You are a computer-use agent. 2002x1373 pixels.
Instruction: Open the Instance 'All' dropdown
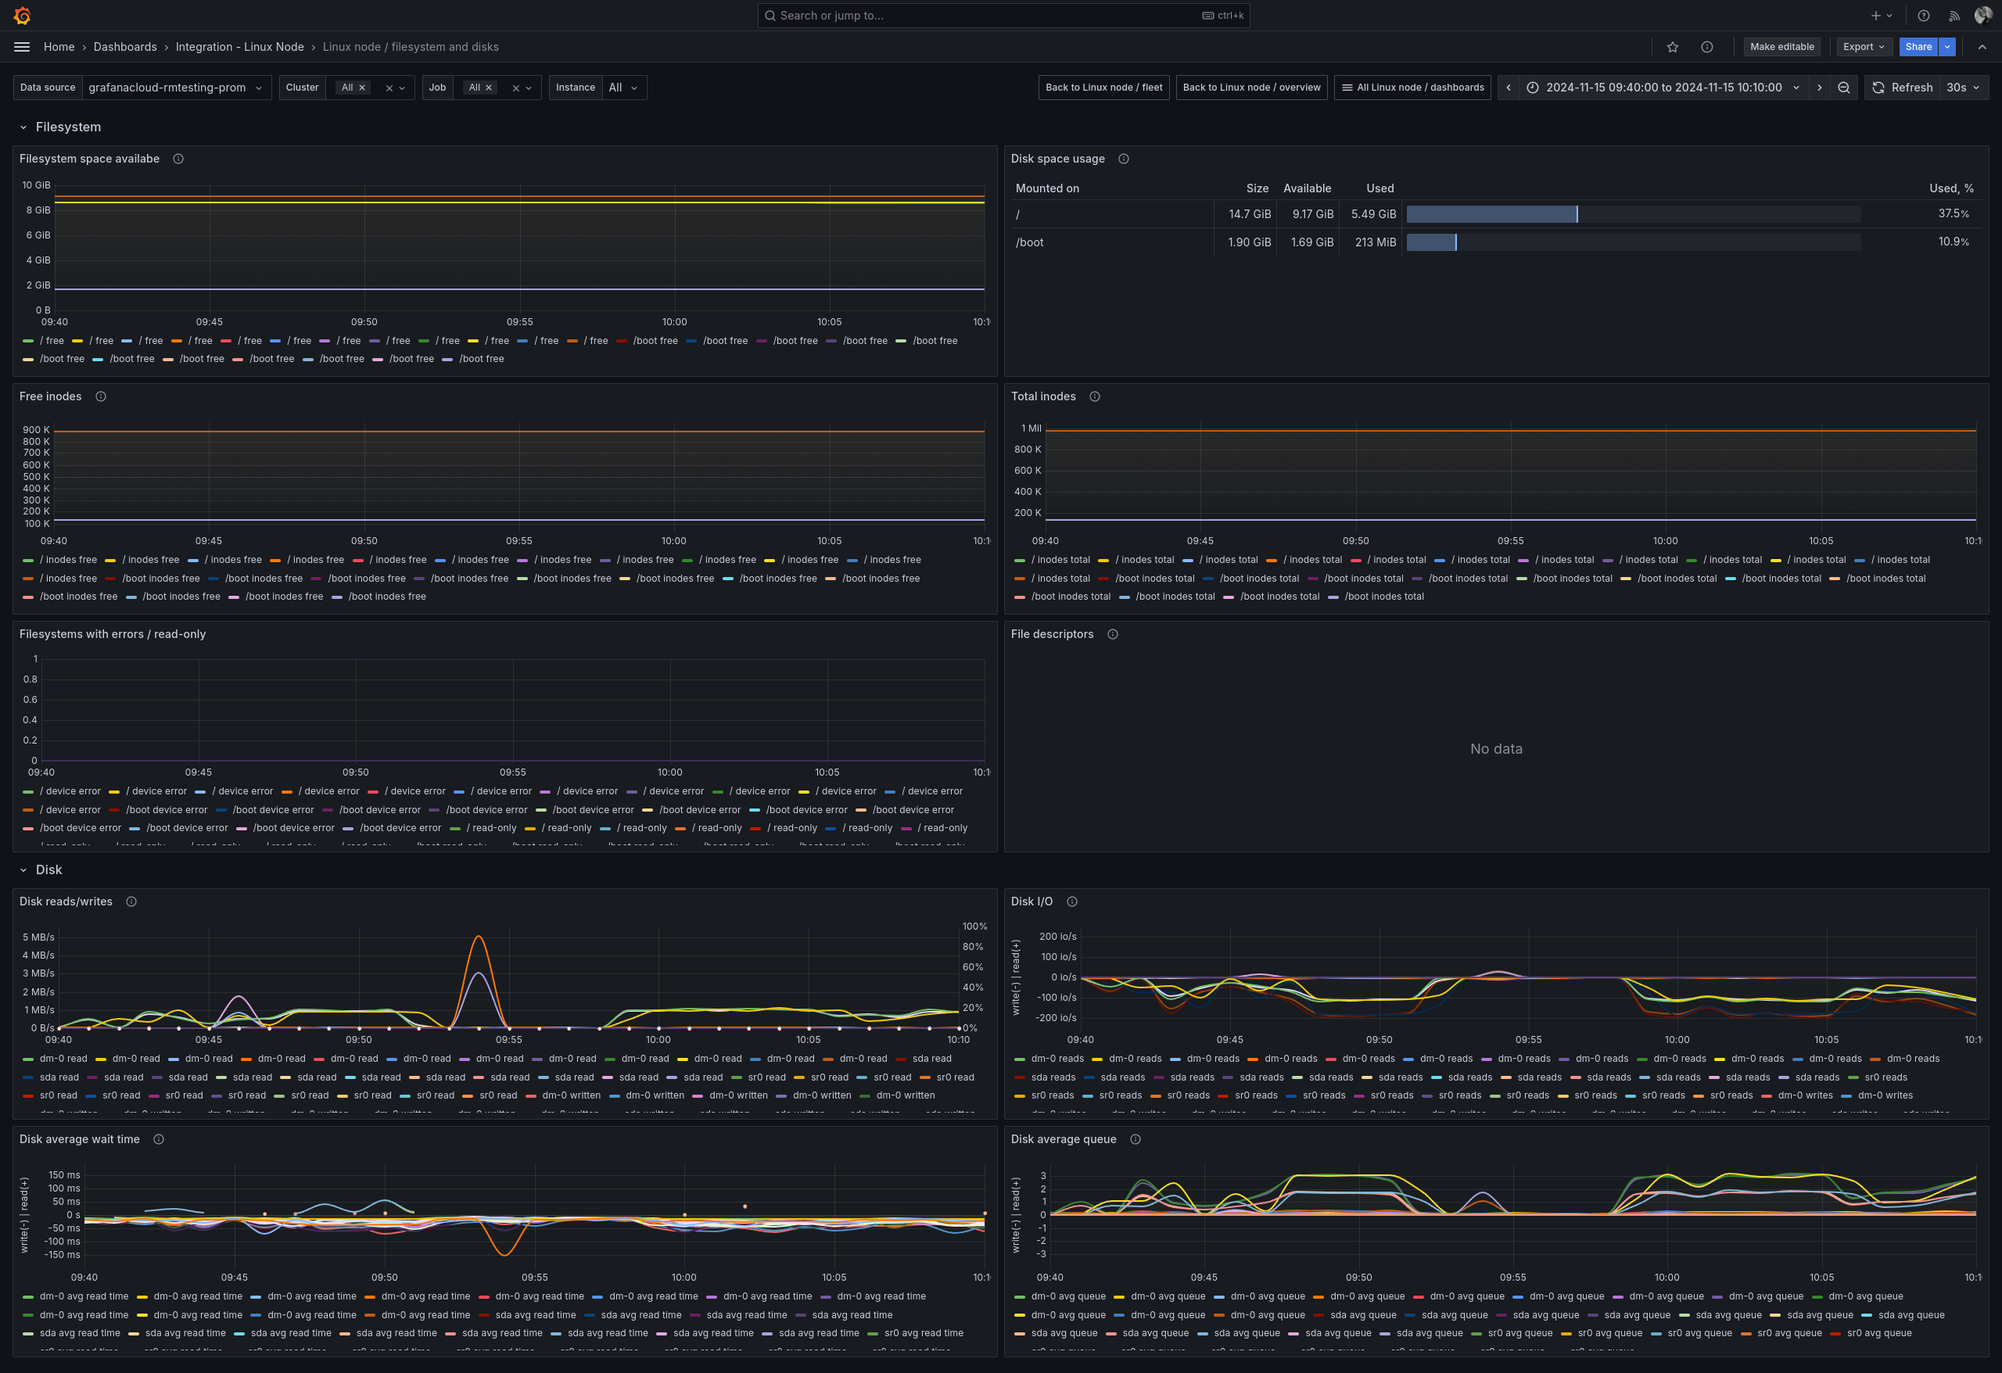point(624,87)
